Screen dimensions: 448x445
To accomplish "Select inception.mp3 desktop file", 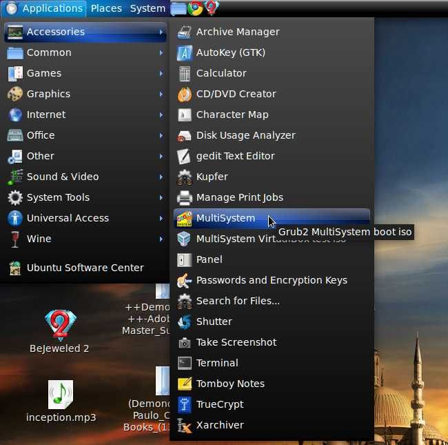I will pyautogui.click(x=61, y=402).
